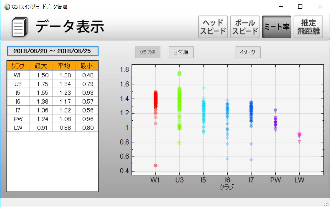
Task: Click the red W1 outlier point near 0.48
Action: tap(156, 166)
